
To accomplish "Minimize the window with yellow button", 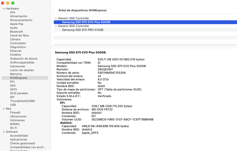I will (x=8, y=3).
